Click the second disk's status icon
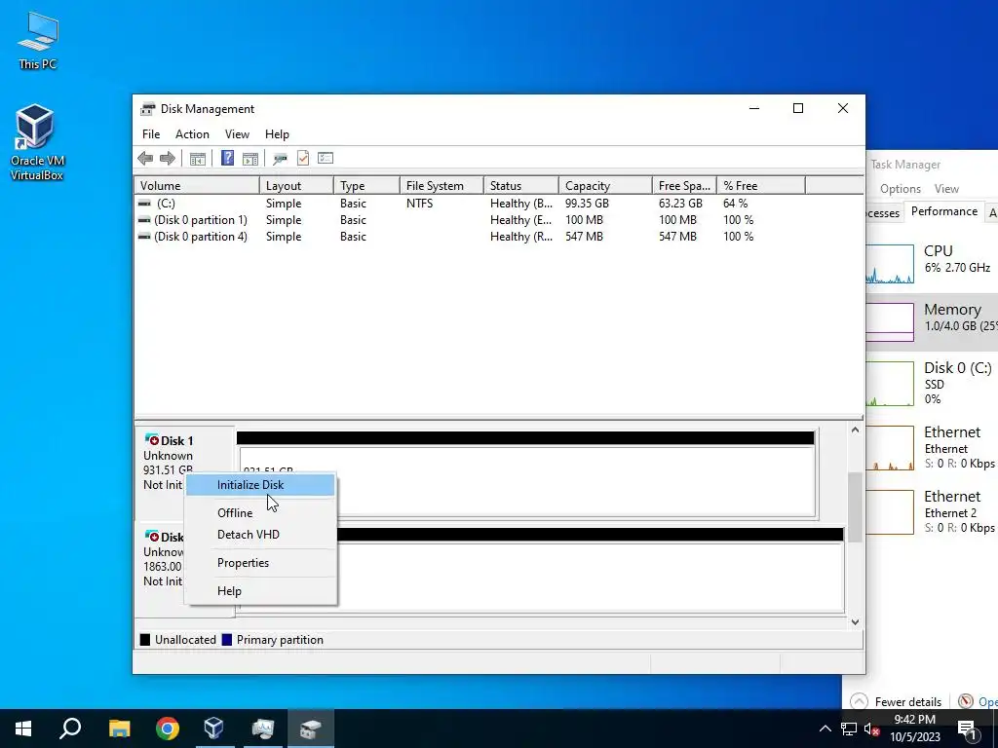 (152, 537)
